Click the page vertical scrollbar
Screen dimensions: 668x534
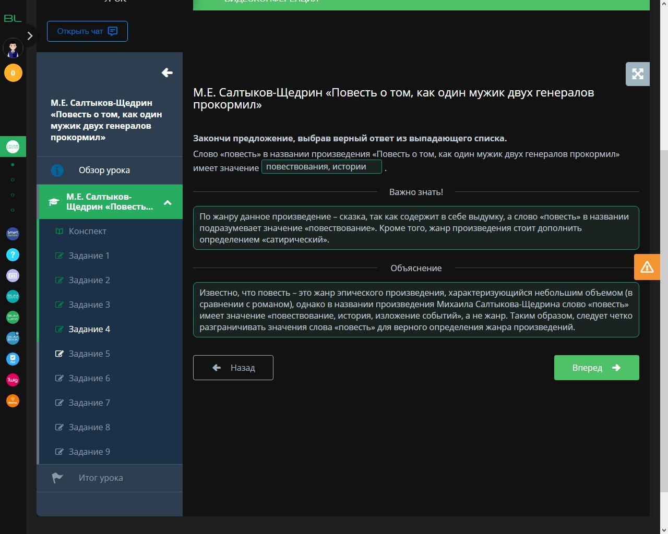(664, 313)
